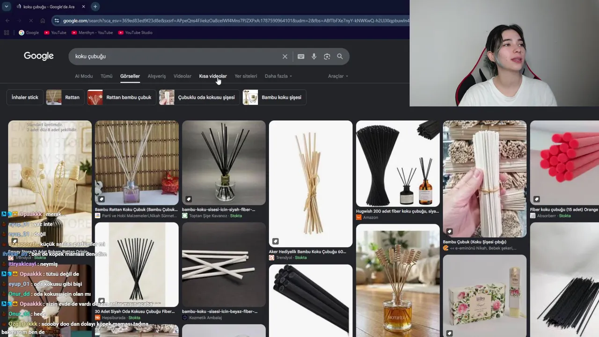Screen dimensions: 599x337
Task: Filter by Çubuklu oda kokusu şişesi chip
Action: [199, 97]
